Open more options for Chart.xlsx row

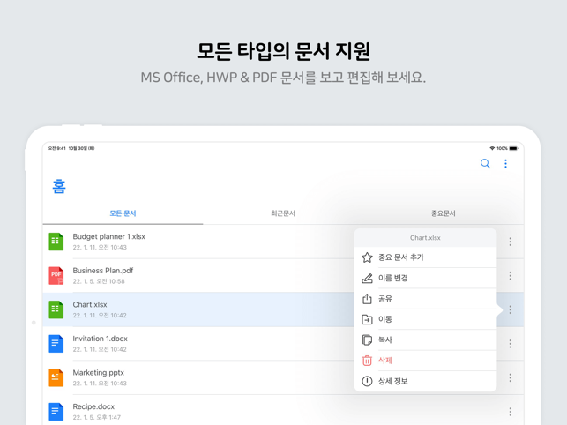(511, 309)
